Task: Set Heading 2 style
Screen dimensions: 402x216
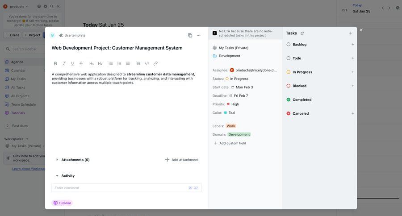Action: [x=100, y=63]
